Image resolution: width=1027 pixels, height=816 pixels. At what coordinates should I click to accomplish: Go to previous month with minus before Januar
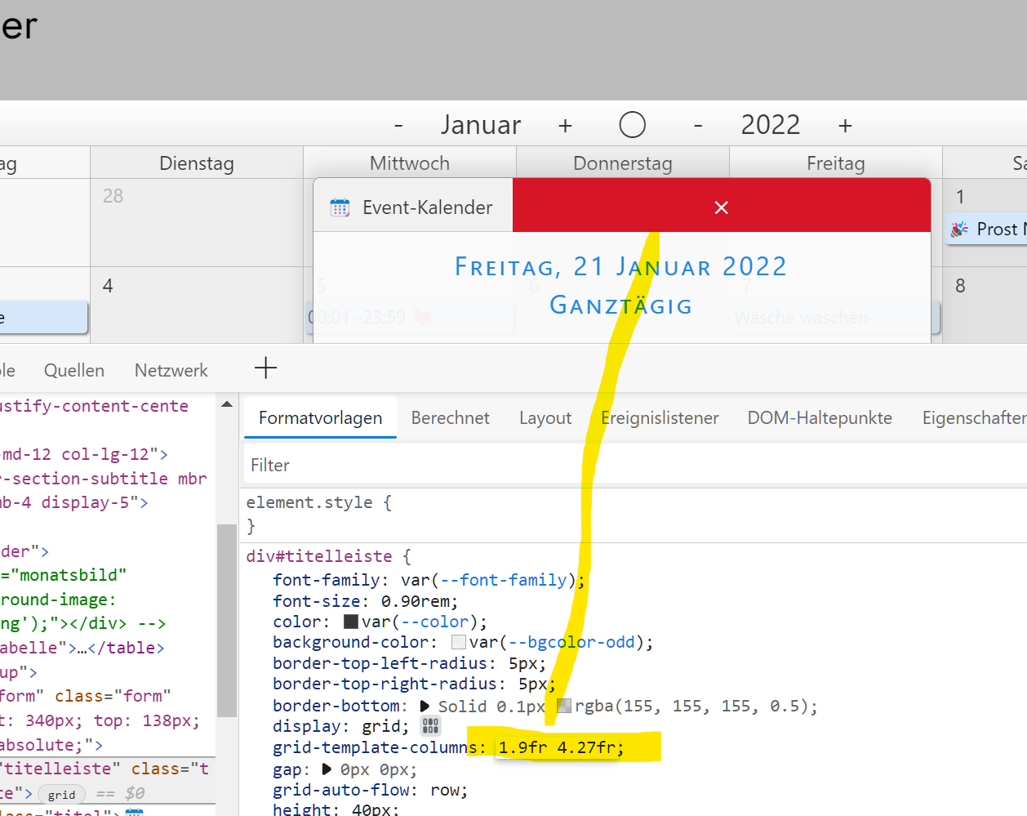[x=398, y=126]
